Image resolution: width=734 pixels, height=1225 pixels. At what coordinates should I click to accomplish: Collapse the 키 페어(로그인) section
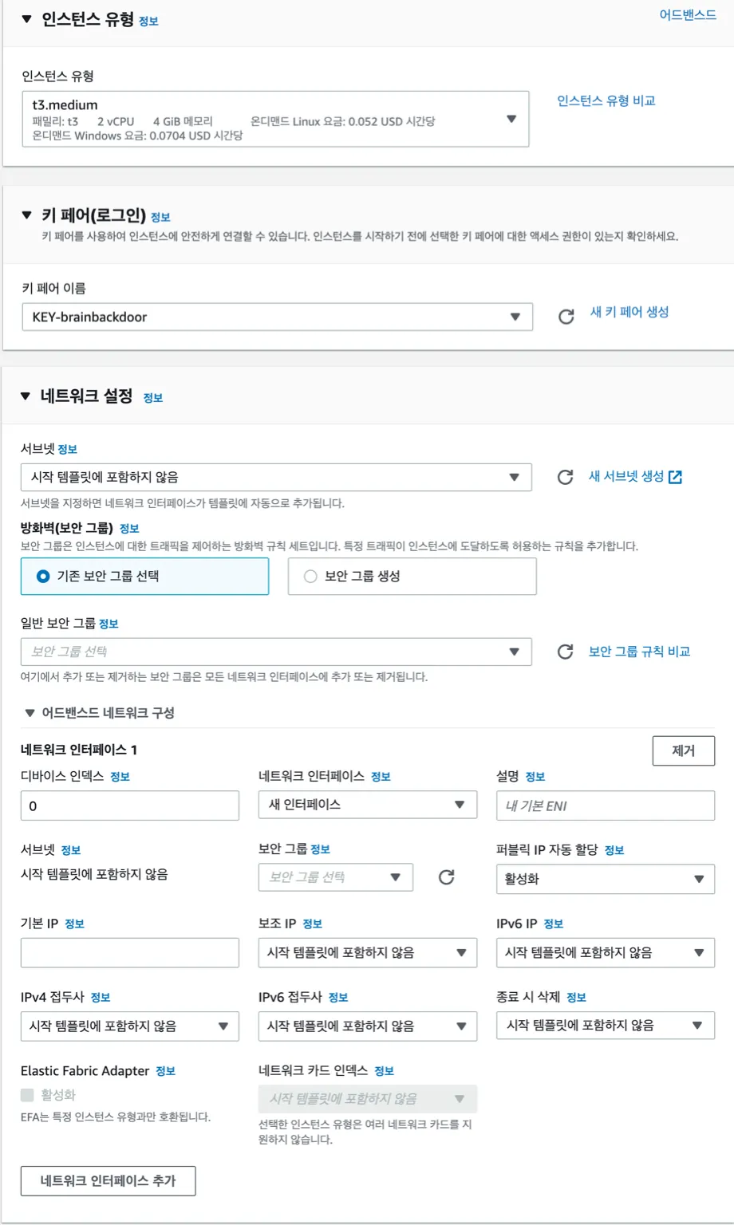click(x=26, y=215)
